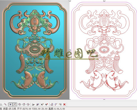Toggle the axis coordinate snap button
The width and height of the screenshot is (137, 110).
point(15,104)
